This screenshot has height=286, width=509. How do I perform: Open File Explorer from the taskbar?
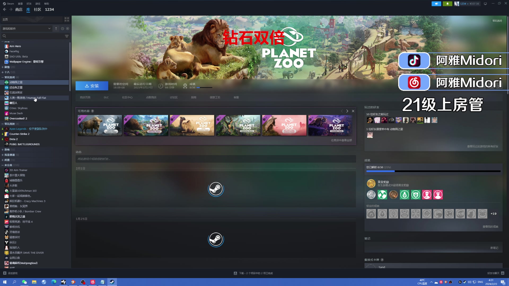tap(34, 282)
